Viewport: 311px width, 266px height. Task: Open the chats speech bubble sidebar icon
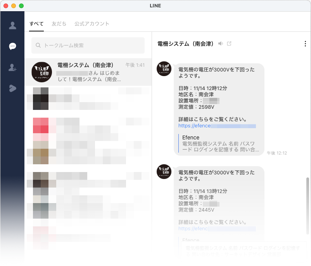(x=12, y=46)
